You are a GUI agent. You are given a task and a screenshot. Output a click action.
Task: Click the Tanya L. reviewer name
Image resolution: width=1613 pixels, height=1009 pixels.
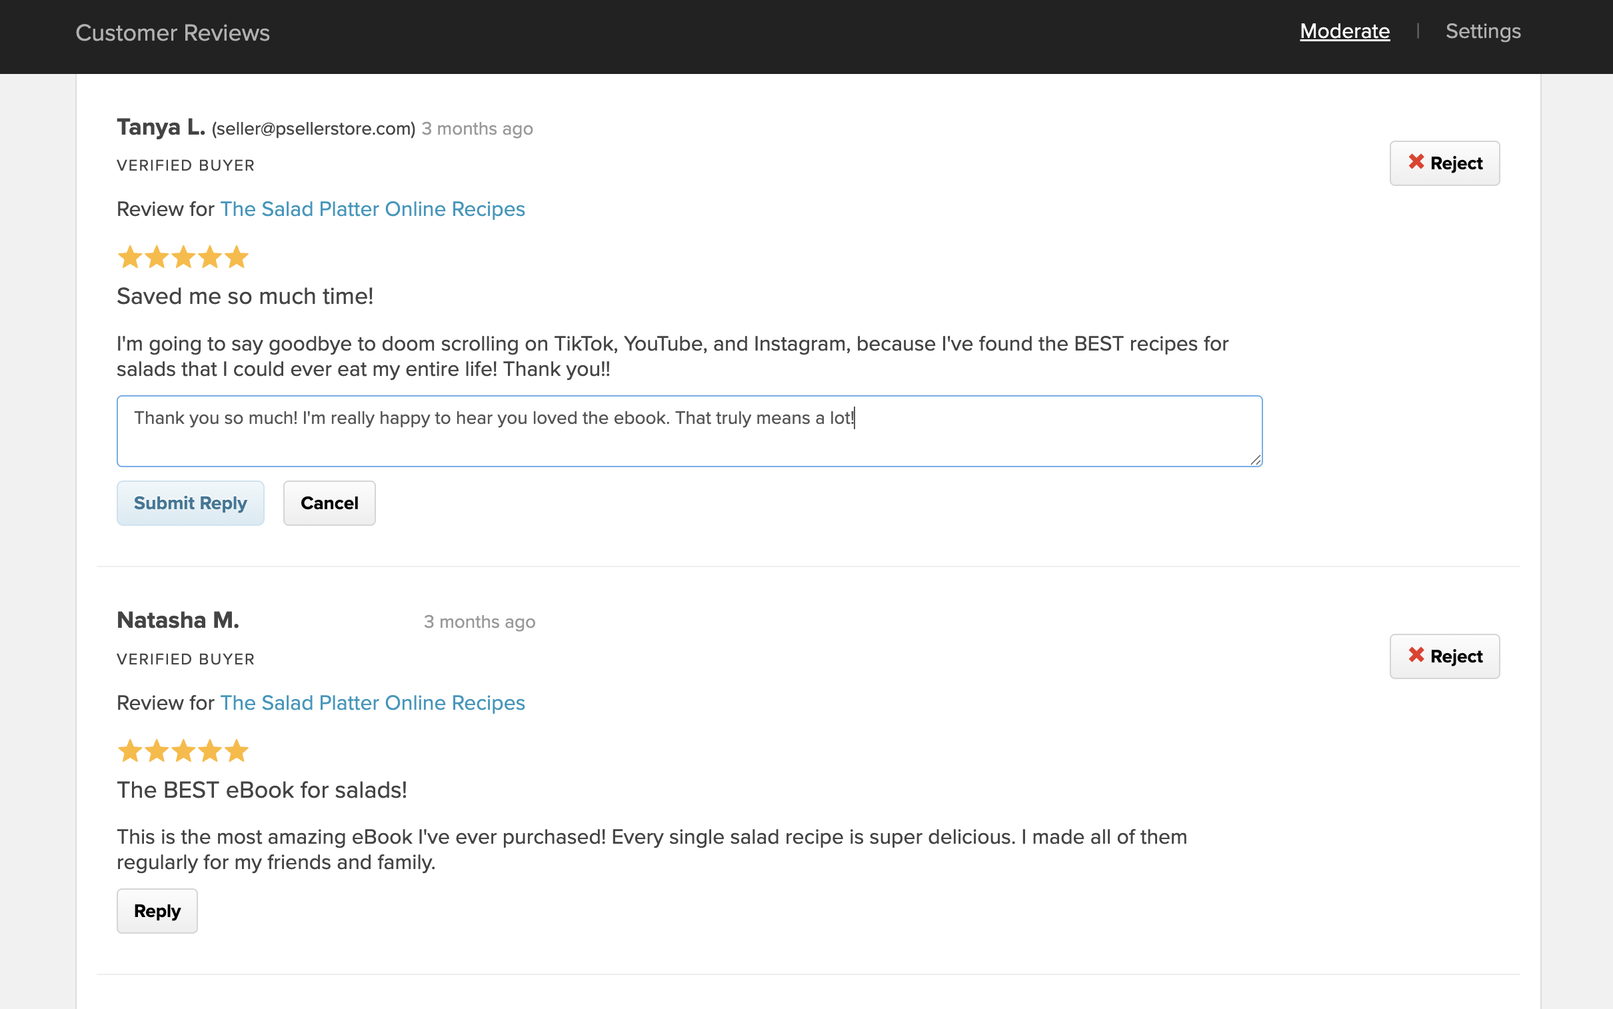pos(161,127)
